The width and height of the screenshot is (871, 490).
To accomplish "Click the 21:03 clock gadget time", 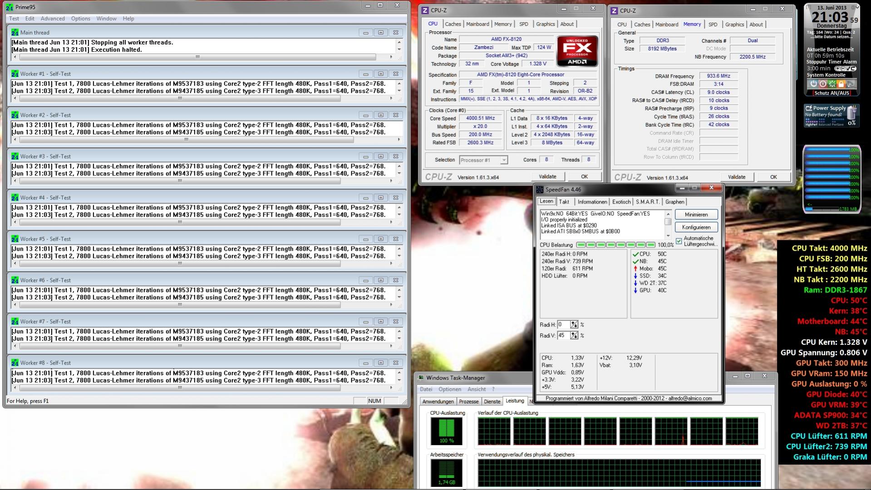I will [x=830, y=17].
